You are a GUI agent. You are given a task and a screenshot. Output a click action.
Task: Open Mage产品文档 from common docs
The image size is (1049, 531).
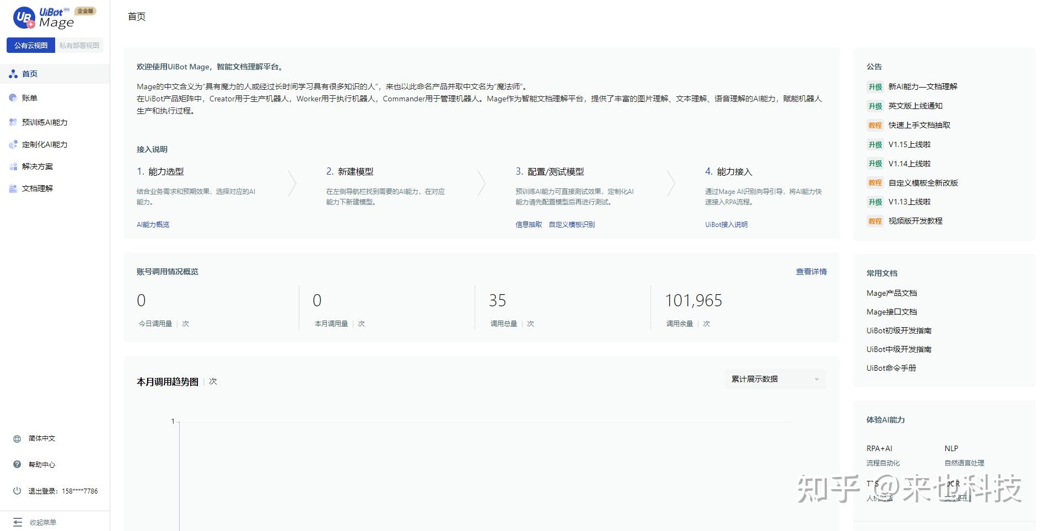pyautogui.click(x=891, y=292)
